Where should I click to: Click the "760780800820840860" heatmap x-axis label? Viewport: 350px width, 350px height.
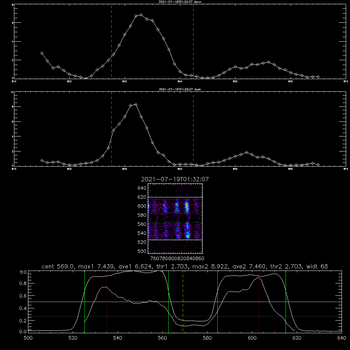177,258
